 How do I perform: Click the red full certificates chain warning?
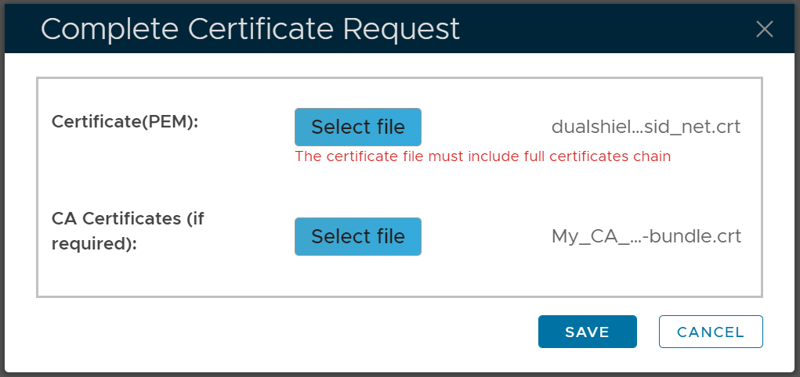tap(483, 156)
